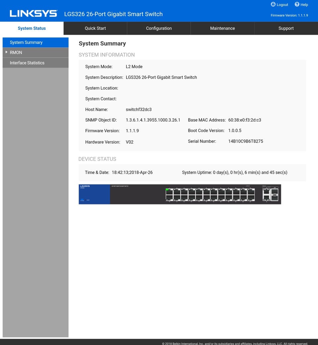Click the Time & Date value 18:42:13;2018-Apr-26
Screen dimensions: 318x345
[x=132, y=173]
